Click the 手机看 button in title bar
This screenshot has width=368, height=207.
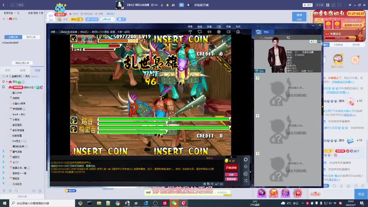tap(320, 5)
